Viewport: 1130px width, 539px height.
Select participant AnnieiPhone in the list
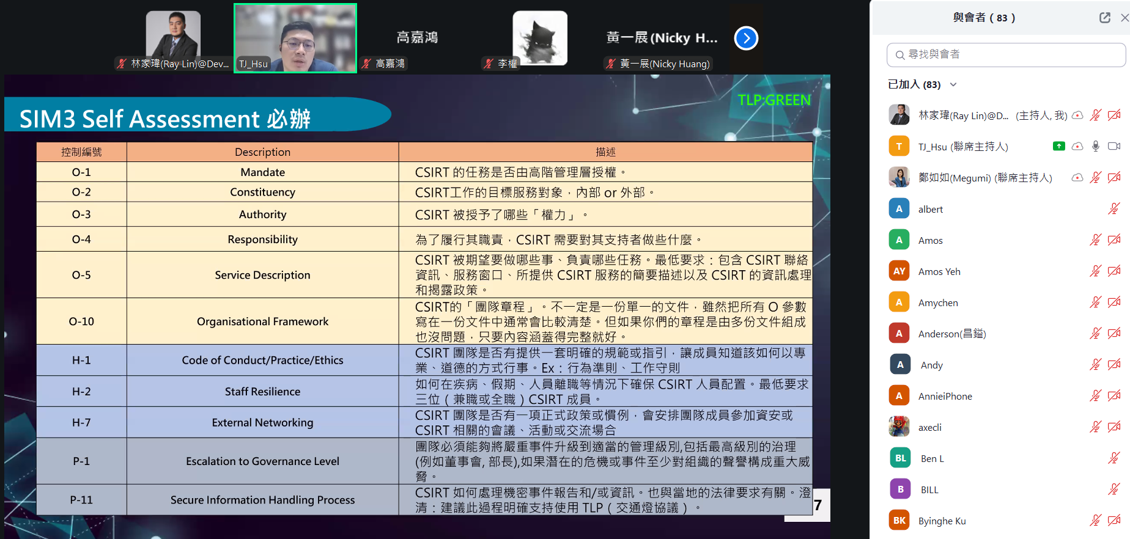945,396
